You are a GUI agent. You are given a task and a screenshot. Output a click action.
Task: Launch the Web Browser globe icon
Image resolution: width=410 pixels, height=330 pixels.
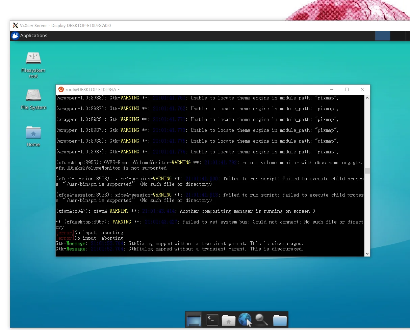click(245, 320)
